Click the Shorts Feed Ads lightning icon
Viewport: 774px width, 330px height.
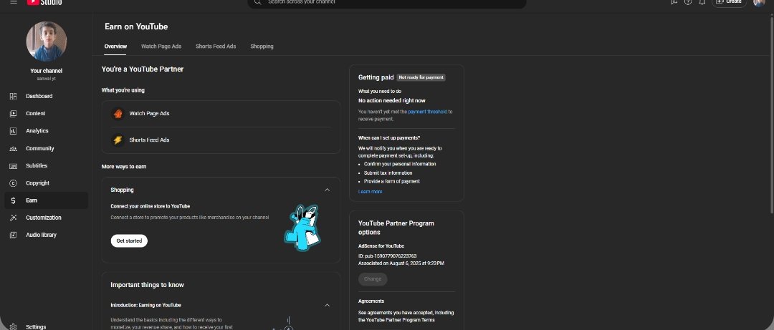click(118, 140)
